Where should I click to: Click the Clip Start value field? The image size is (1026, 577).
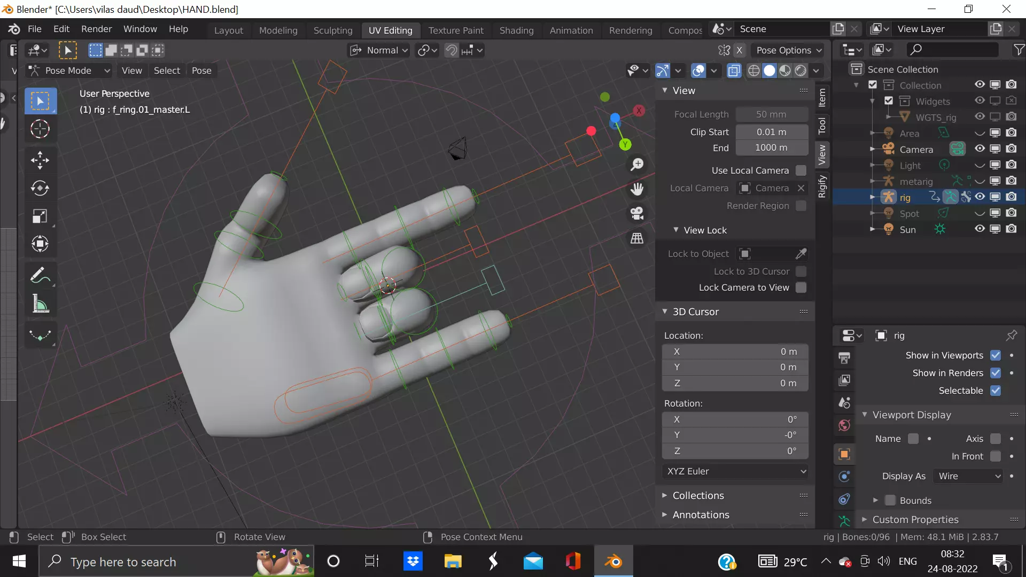coord(772,132)
